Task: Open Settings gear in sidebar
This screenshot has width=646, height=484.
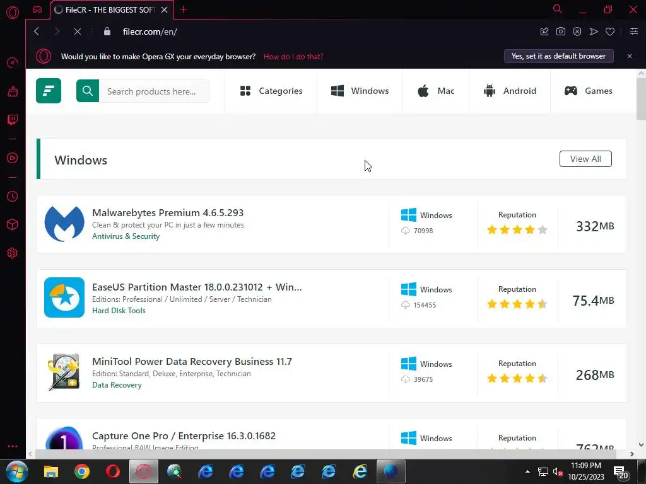Action: click(x=13, y=253)
